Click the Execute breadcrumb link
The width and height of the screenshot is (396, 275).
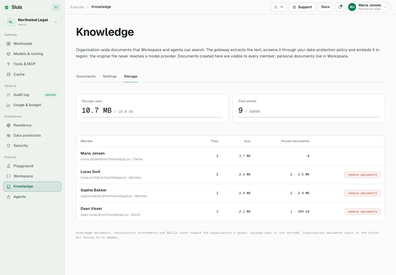(x=77, y=7)
